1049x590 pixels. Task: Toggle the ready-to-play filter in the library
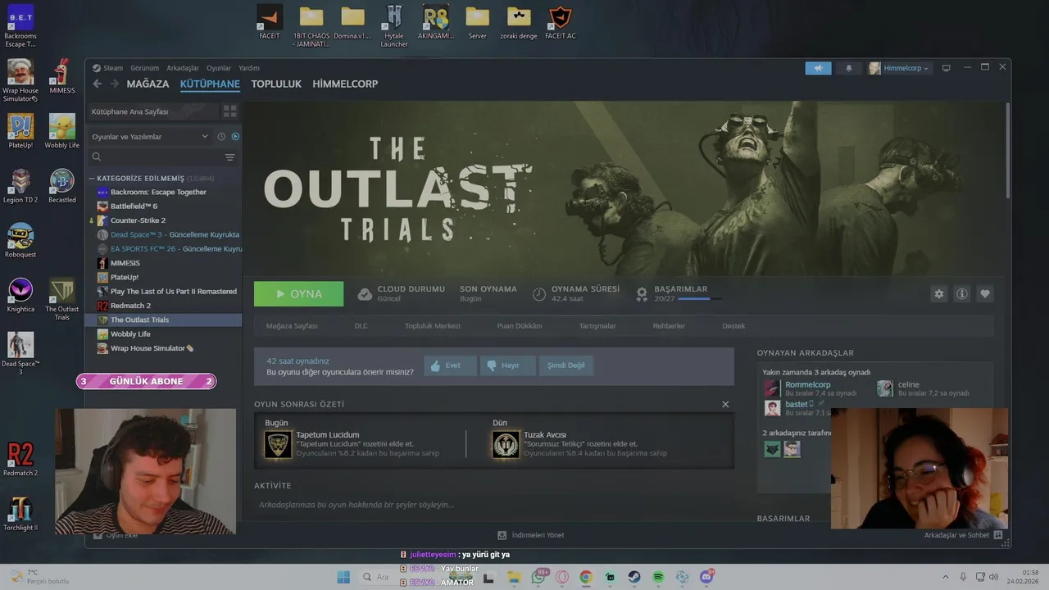point(235,137)
